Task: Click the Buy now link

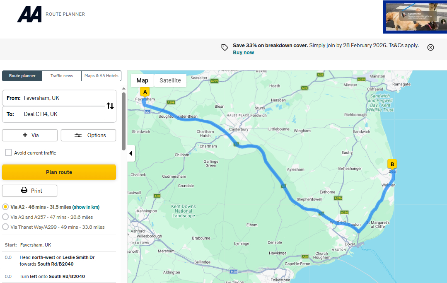Action: point(243,53)
